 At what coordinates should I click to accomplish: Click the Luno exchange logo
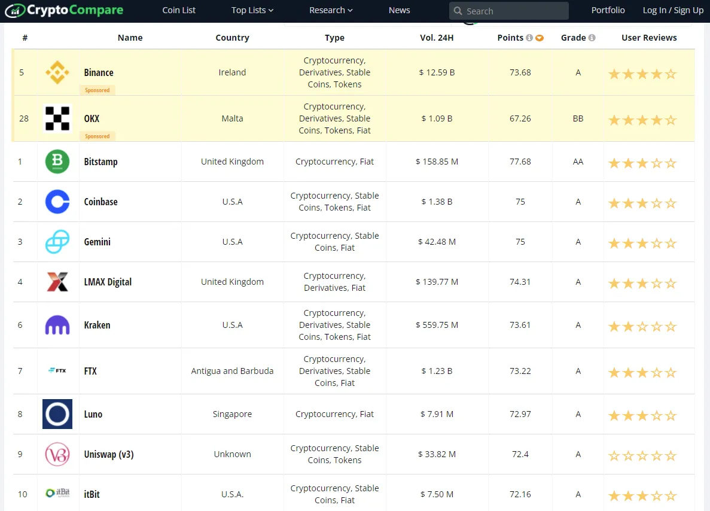click(57, 414)
